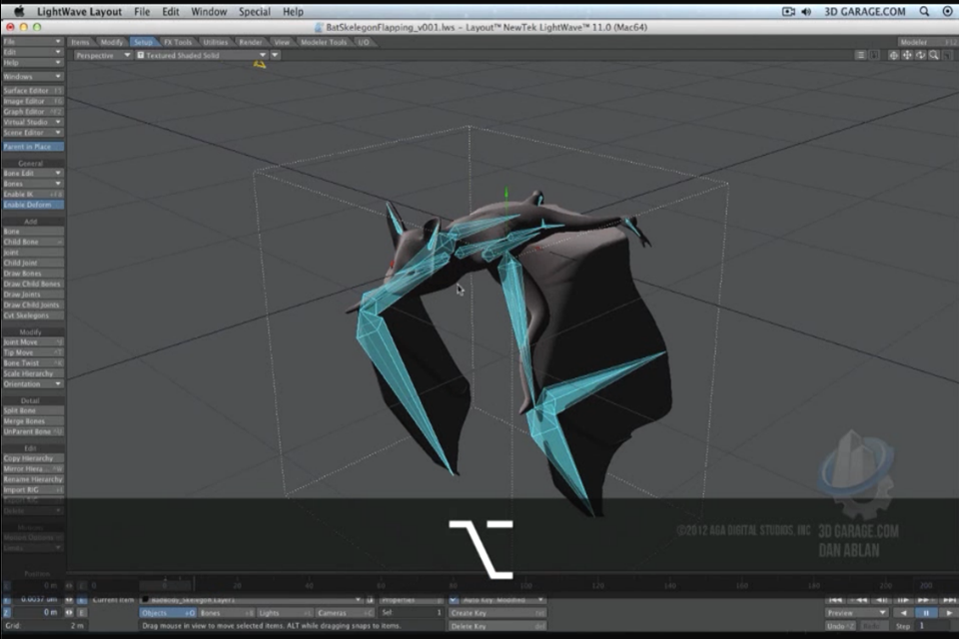The image size is (959, 639).
Task: Open the Bones dropdown in General section
Action: coord(32,184)
